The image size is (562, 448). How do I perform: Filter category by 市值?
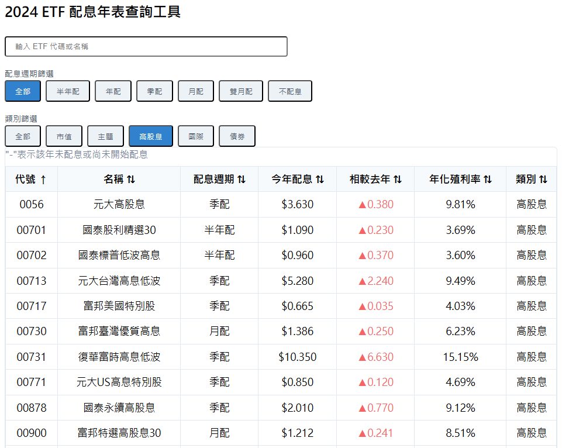(64, 136)
